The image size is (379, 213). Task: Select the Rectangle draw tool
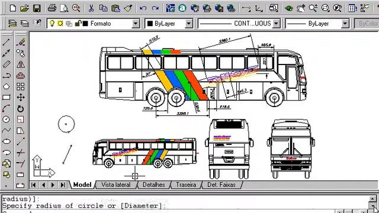(x=7, y=98)
